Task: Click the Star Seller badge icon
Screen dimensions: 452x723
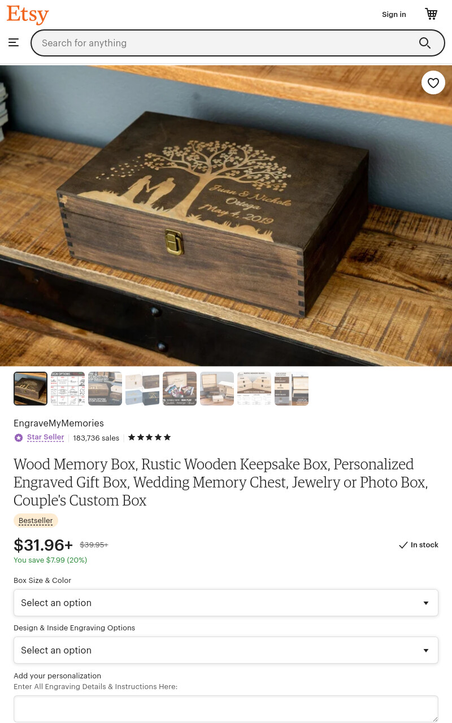Action: (x=19, y=438)
